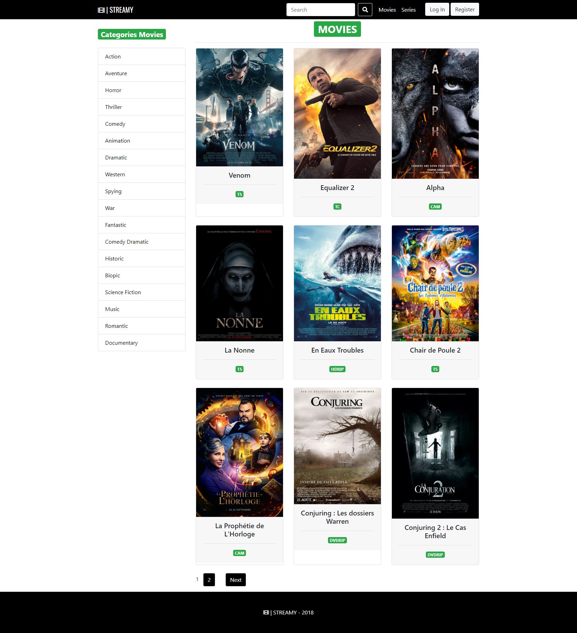Click the HDRIP badge under En Eaux Troubles
Screen dimensions: 577x633
click(337, 369)
